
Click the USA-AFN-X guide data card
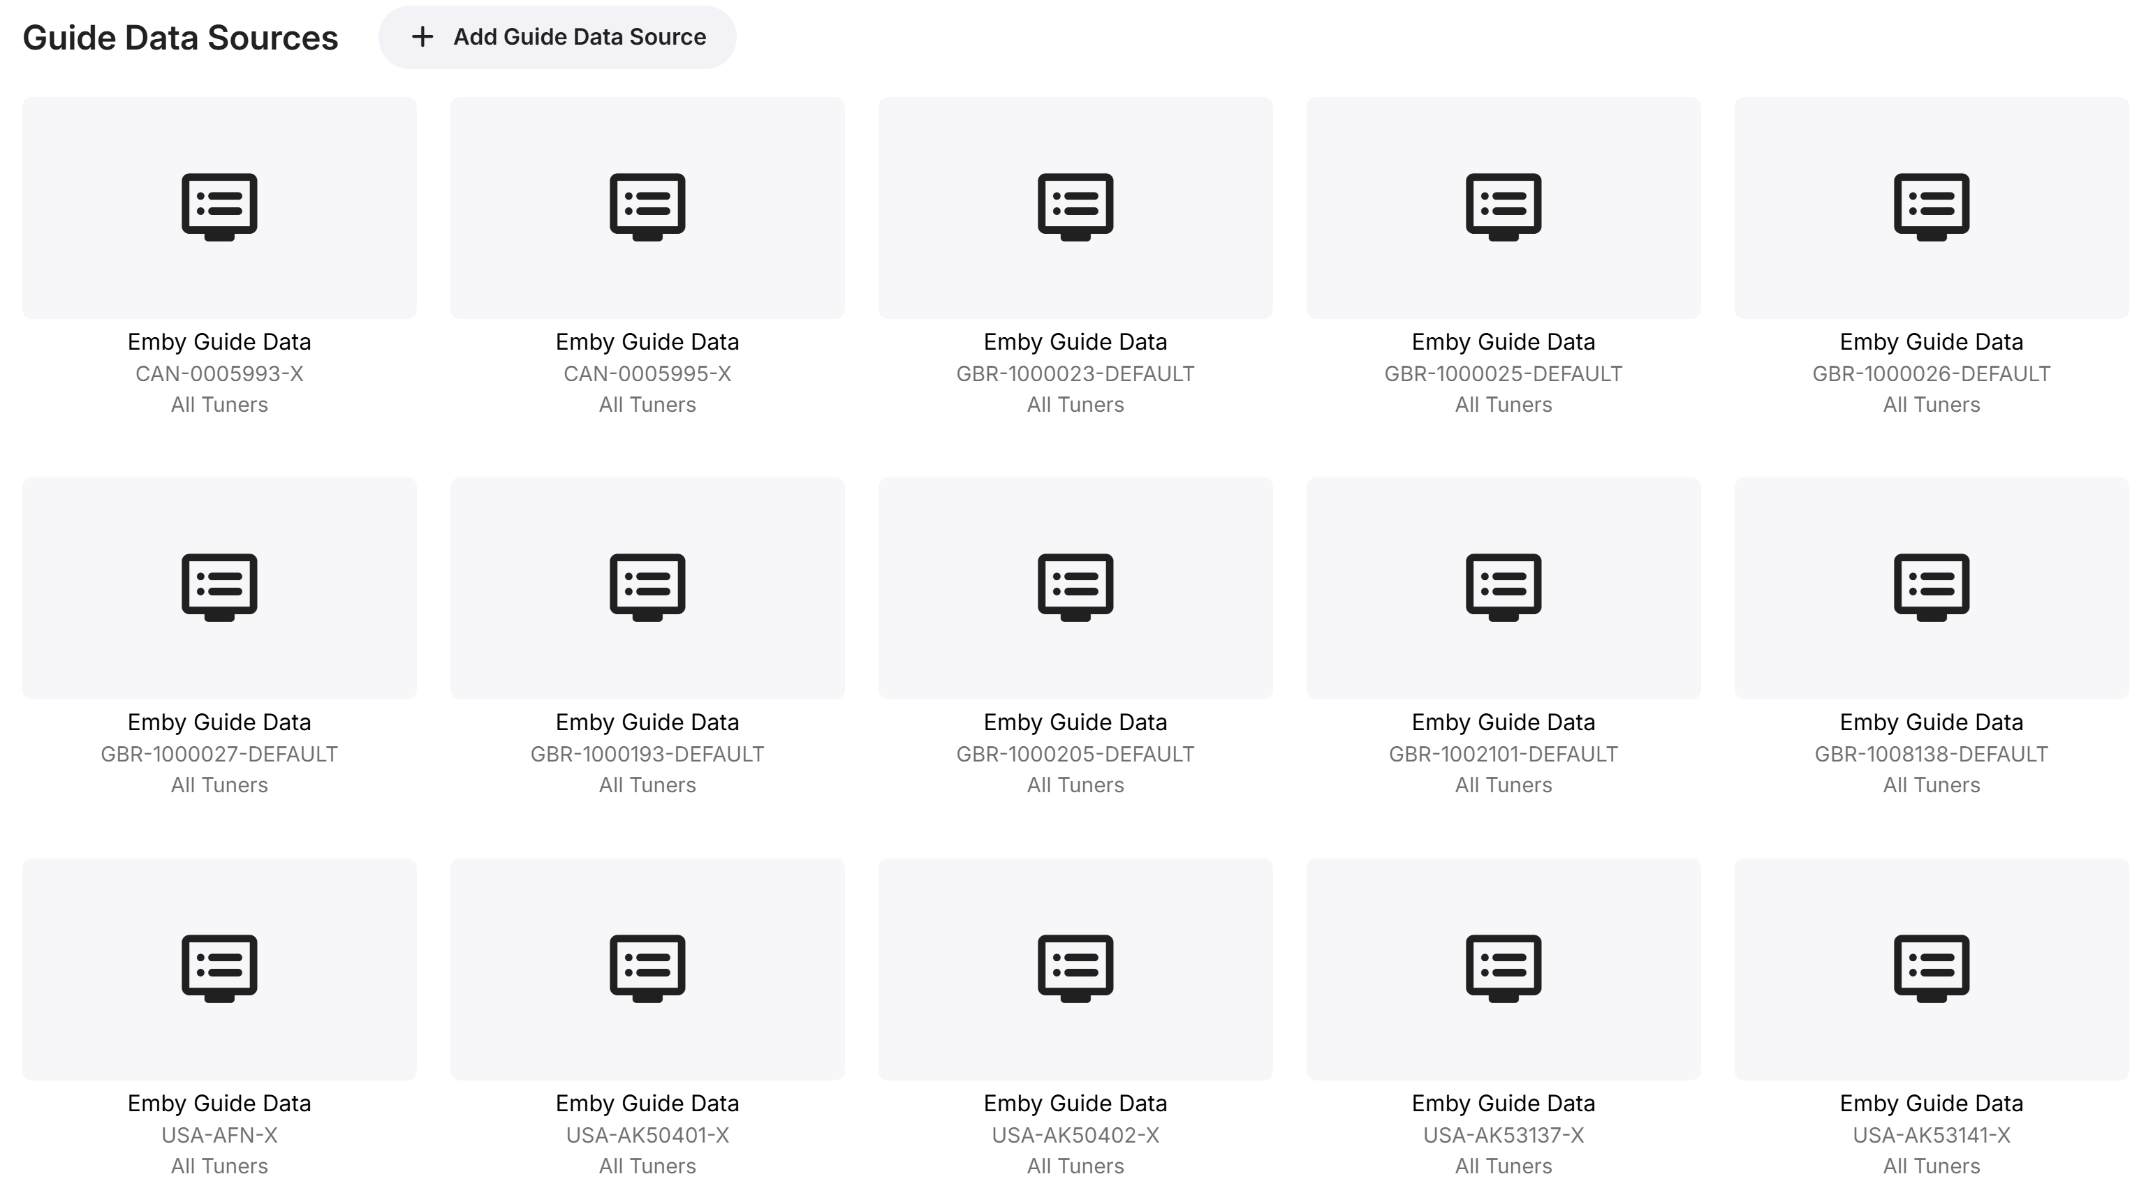(x=219, y=967)
